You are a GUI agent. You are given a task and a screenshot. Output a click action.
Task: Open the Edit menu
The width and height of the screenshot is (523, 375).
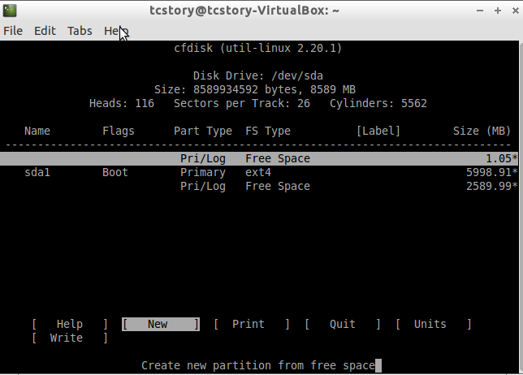pyautogui.click(x=45, y=31)
